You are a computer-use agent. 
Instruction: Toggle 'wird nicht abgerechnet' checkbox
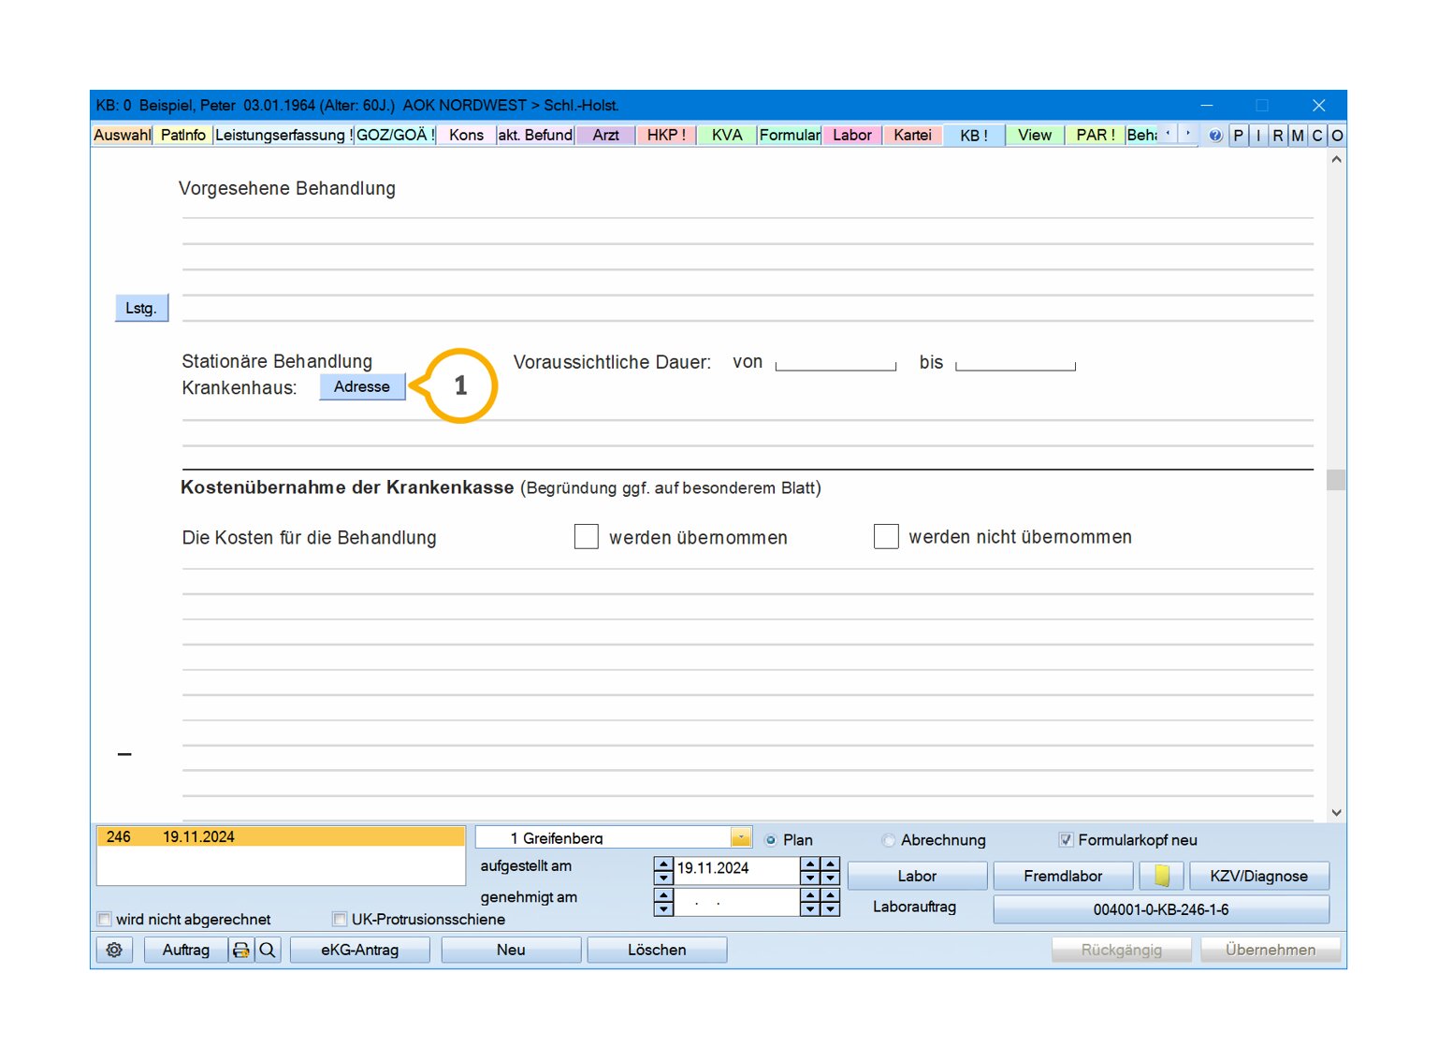coord(105,919)
